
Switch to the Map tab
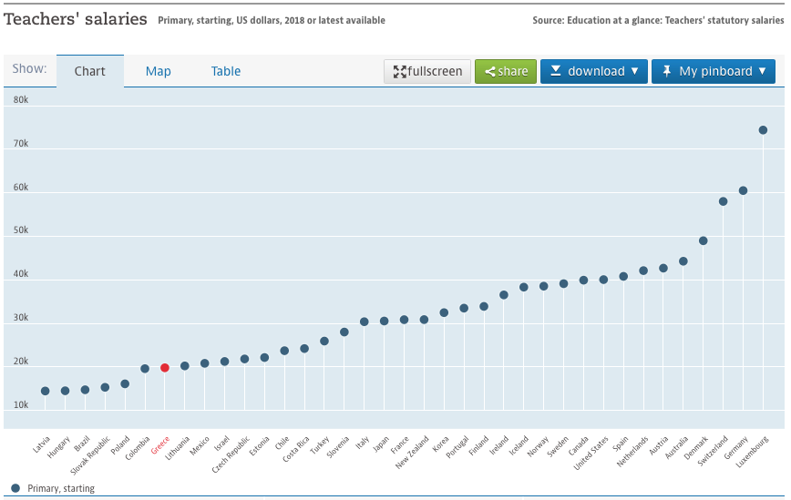[159, 71]
